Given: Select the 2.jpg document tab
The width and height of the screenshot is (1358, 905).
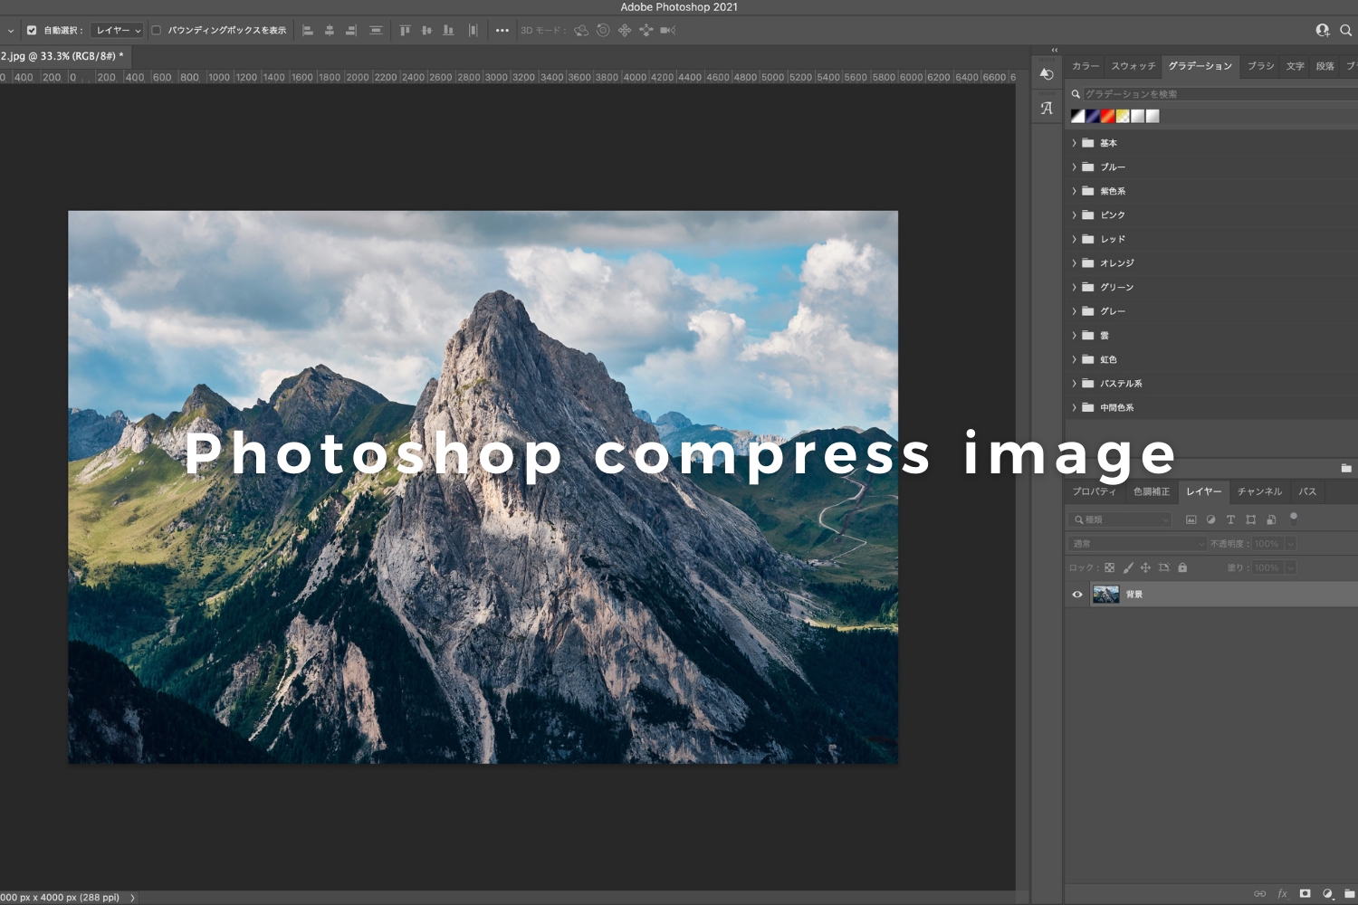Looking at the screenshot, I should point(63,56).
